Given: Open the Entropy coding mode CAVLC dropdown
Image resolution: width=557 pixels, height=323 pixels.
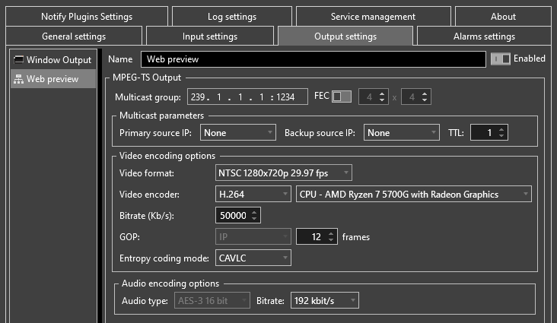Looking at the screenshot, I should [x=253, y=258].
